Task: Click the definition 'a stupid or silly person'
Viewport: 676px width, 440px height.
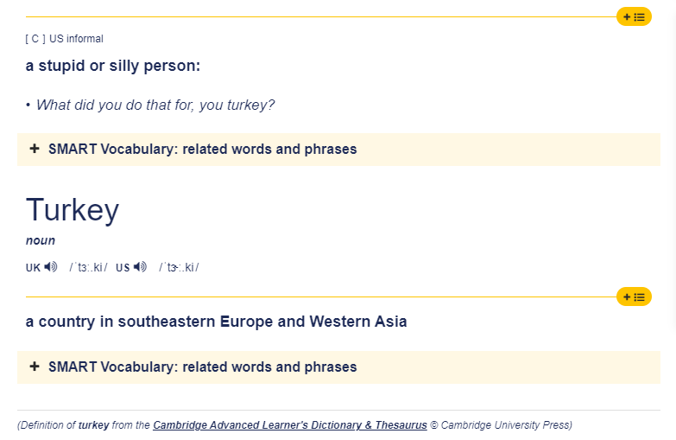Action: (113, 66)
